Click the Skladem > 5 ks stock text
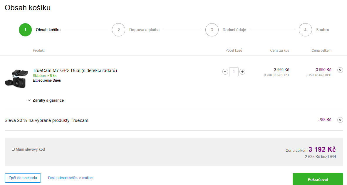Viewport: 347px width, 185px height. [44, 76]
